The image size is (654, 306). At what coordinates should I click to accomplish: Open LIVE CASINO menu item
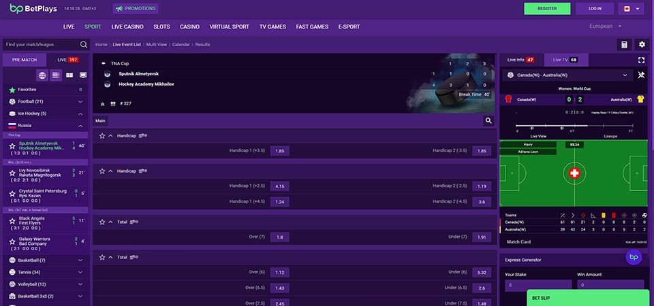point(127,27)
